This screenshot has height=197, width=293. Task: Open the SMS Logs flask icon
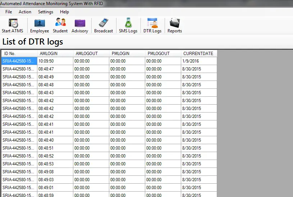pos(128,23)
